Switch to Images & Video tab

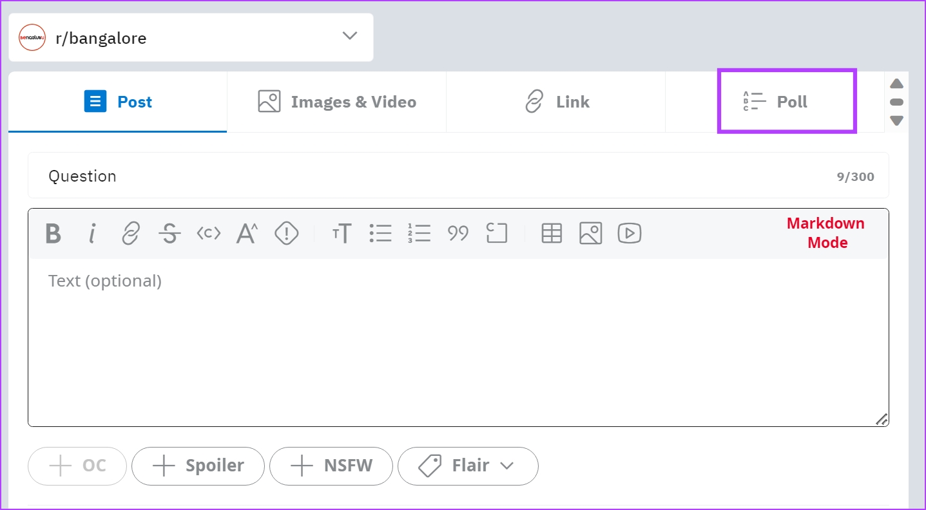(x=336, y=102)
